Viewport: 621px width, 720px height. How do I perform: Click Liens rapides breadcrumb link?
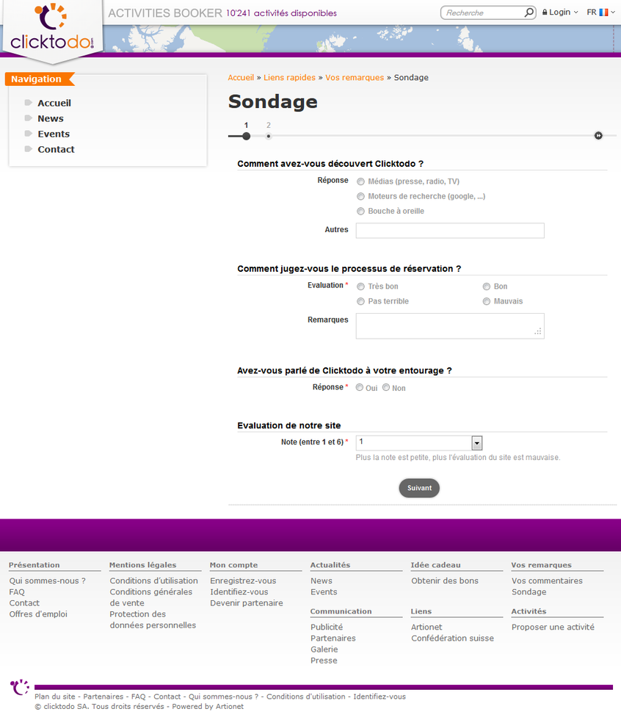[x=289, y=78]
